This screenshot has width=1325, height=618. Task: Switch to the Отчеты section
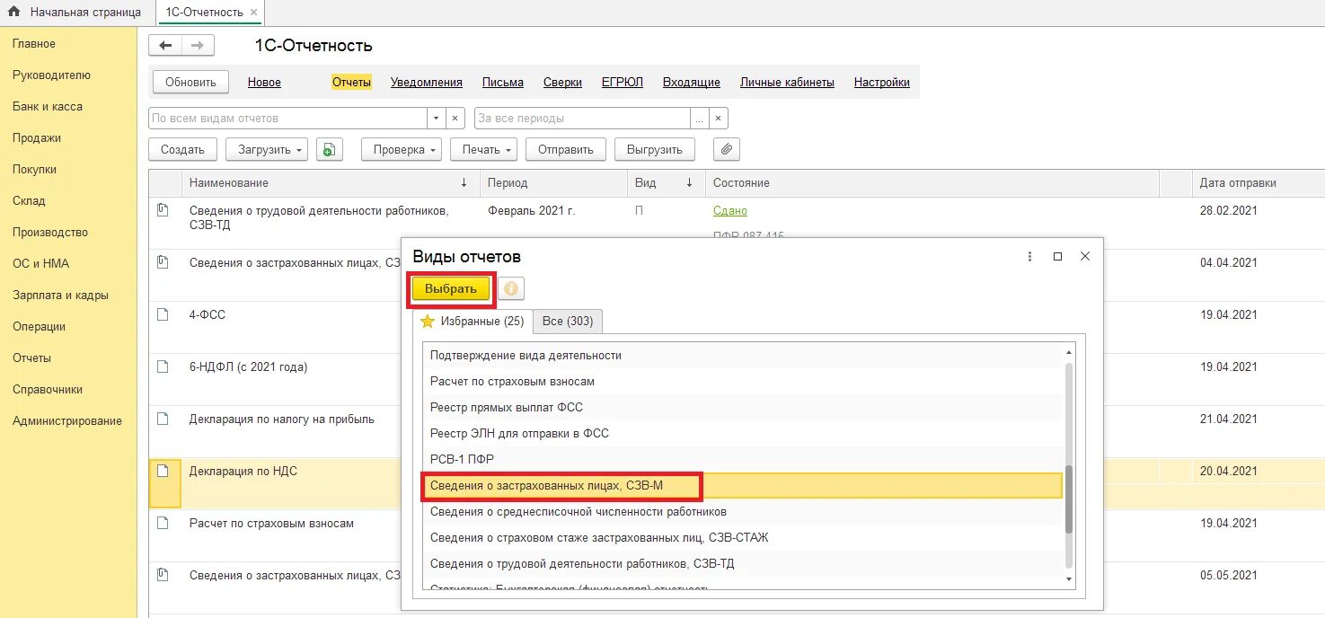click(351, 82)
